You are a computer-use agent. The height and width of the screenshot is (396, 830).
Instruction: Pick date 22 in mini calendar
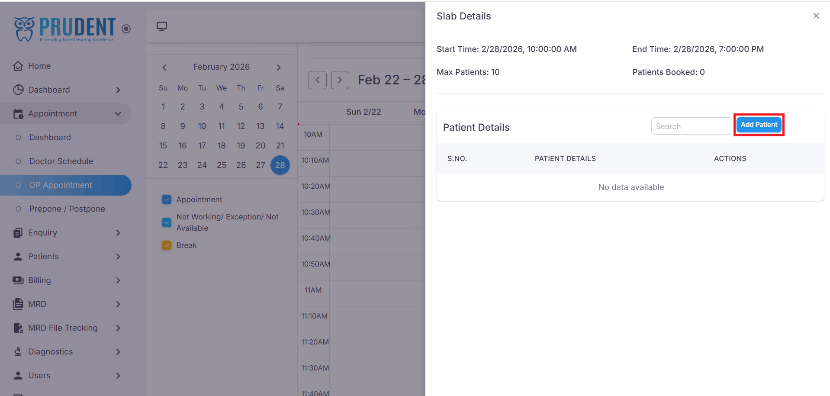point(163,165)
